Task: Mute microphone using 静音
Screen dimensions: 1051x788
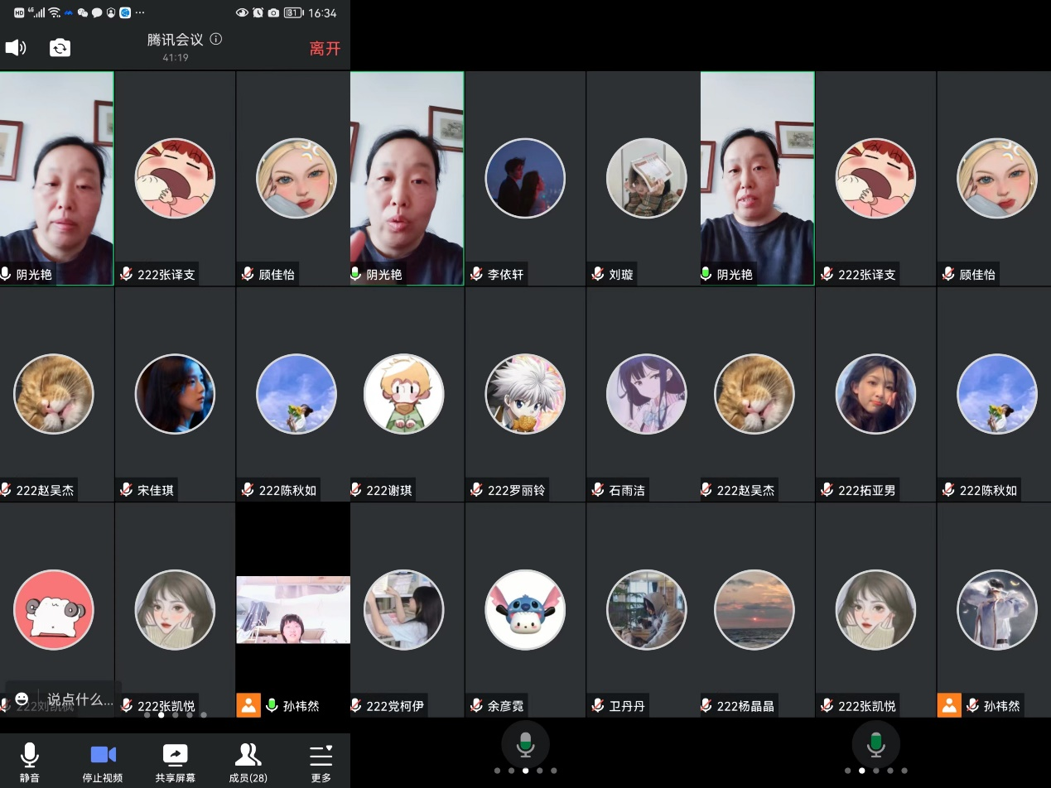Action: 30,762
